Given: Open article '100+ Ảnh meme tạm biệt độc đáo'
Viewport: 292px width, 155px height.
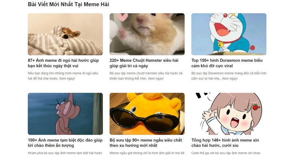Looking at the screenshot, I should pyautogui.click(x=65, y=143).
